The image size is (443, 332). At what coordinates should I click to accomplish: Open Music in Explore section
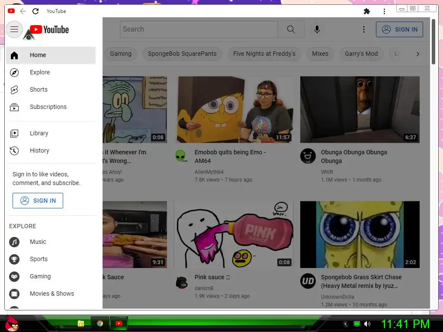pyautogui.click(x=51, y=242)
